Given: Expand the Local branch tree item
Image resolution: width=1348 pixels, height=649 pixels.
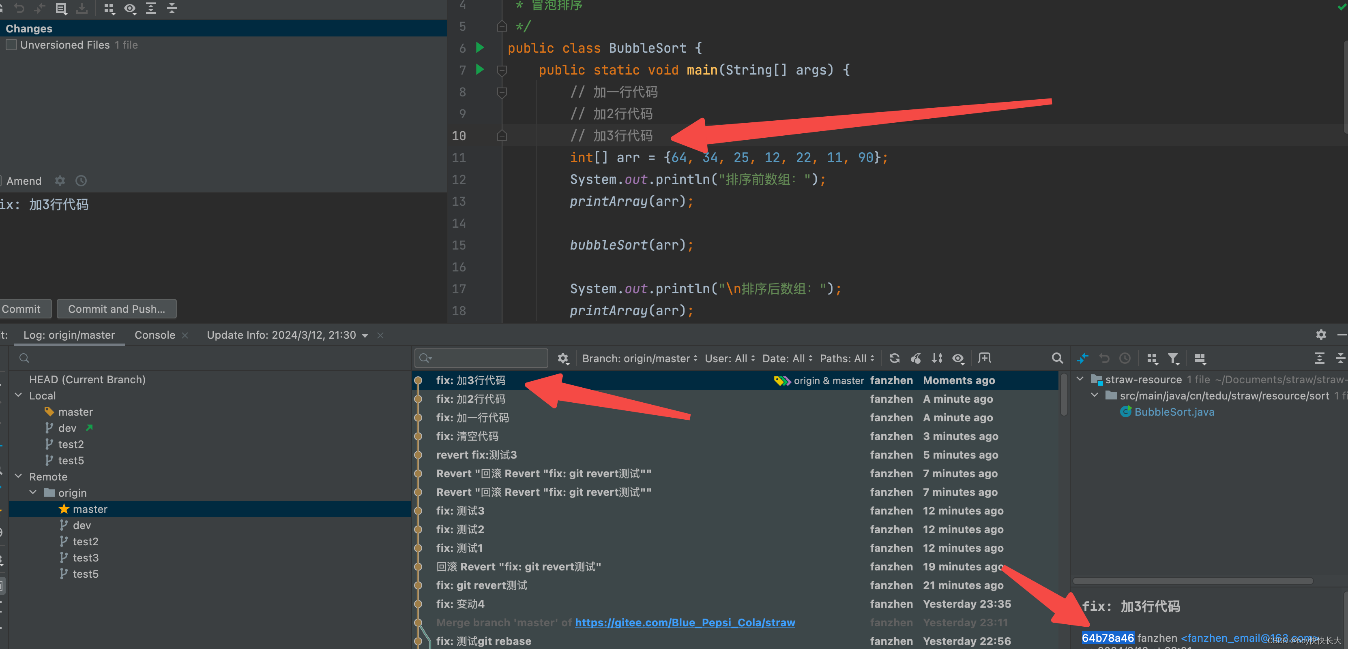Looking at the screenshot, I should 19,395.
